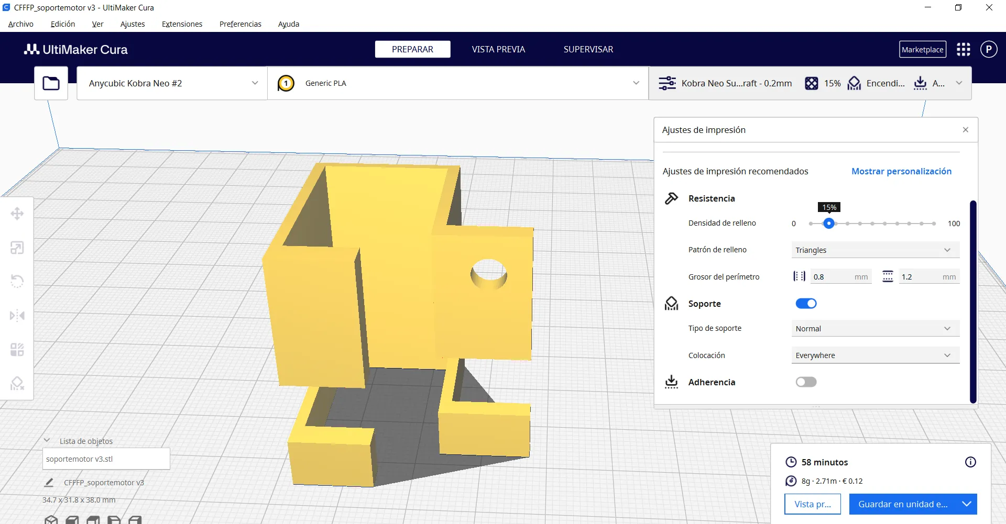This screenshot has width=1006, height=524.
Task: Click the Mostrar personalización link
Action: coord(901,171)
